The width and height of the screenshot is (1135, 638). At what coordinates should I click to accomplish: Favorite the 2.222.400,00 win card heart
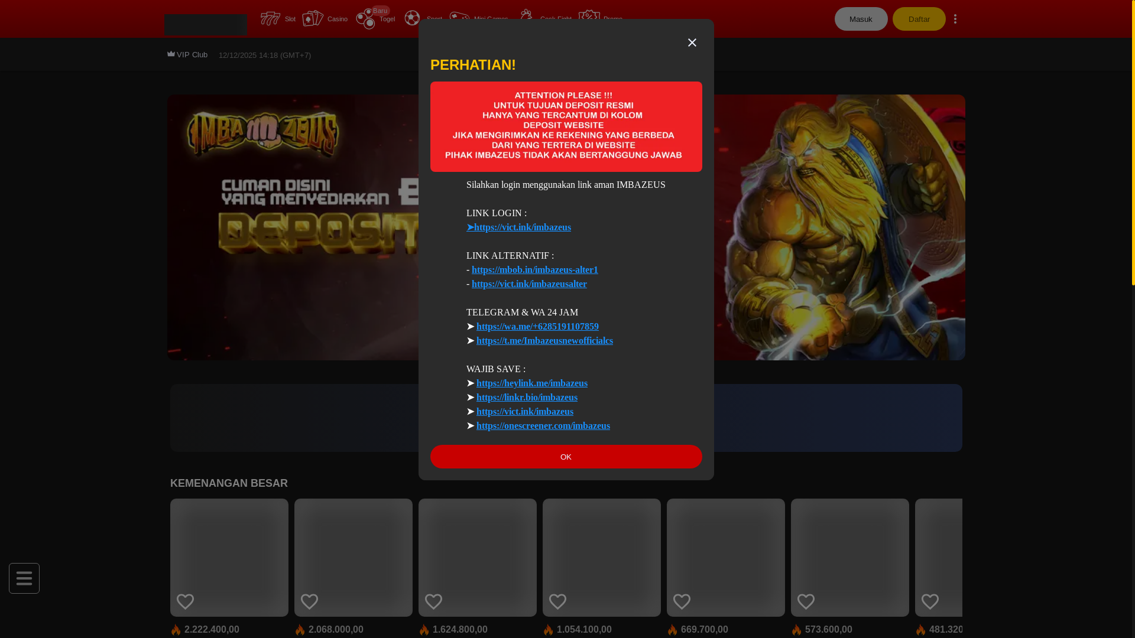186,601
